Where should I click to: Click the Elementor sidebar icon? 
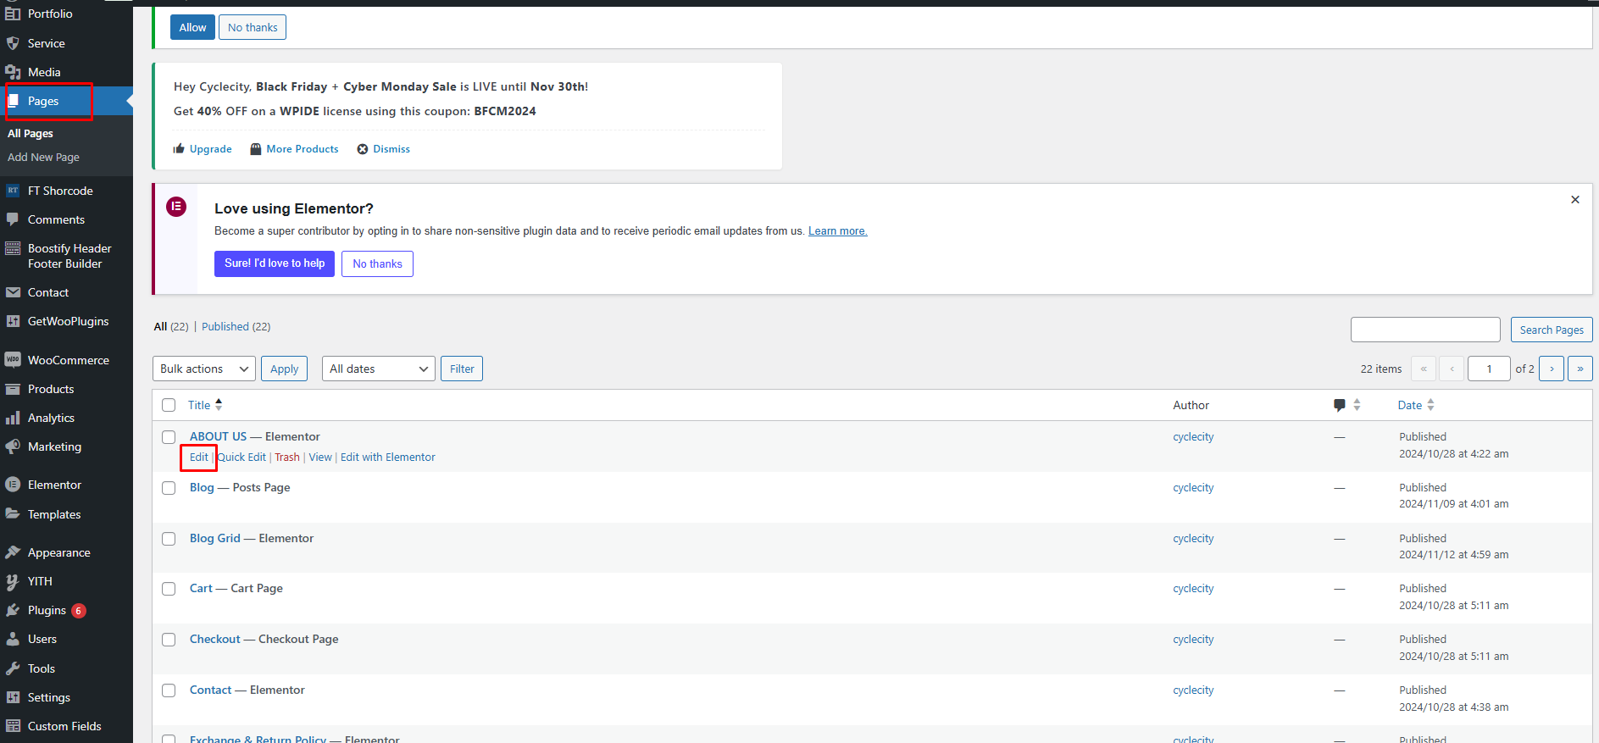tap(13, 485)
